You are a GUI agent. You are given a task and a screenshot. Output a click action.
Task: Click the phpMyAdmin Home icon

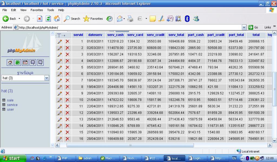[10, 62]
